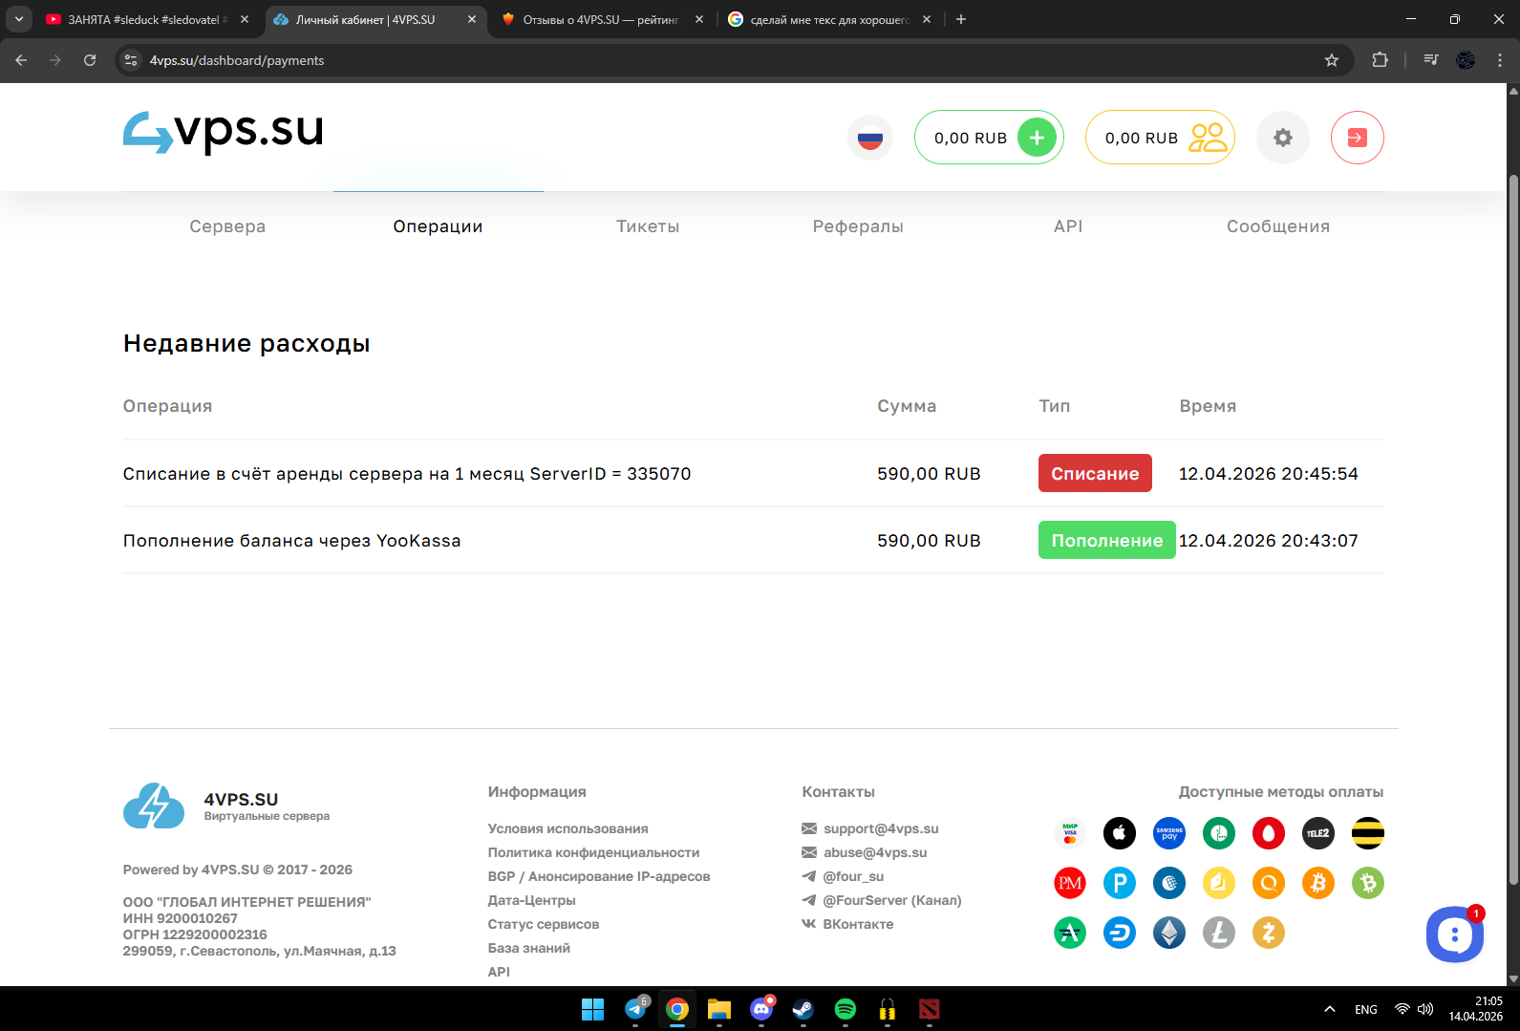Open Telegram from the taskbar
This screenshot has width=1520, height=1031.
(x=635, y=1009)
